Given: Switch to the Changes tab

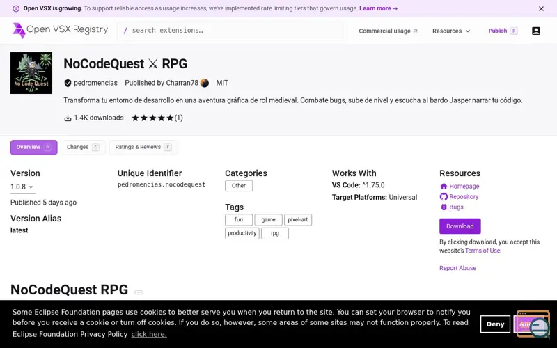Looking at the screenshot, I should [83, 147].
